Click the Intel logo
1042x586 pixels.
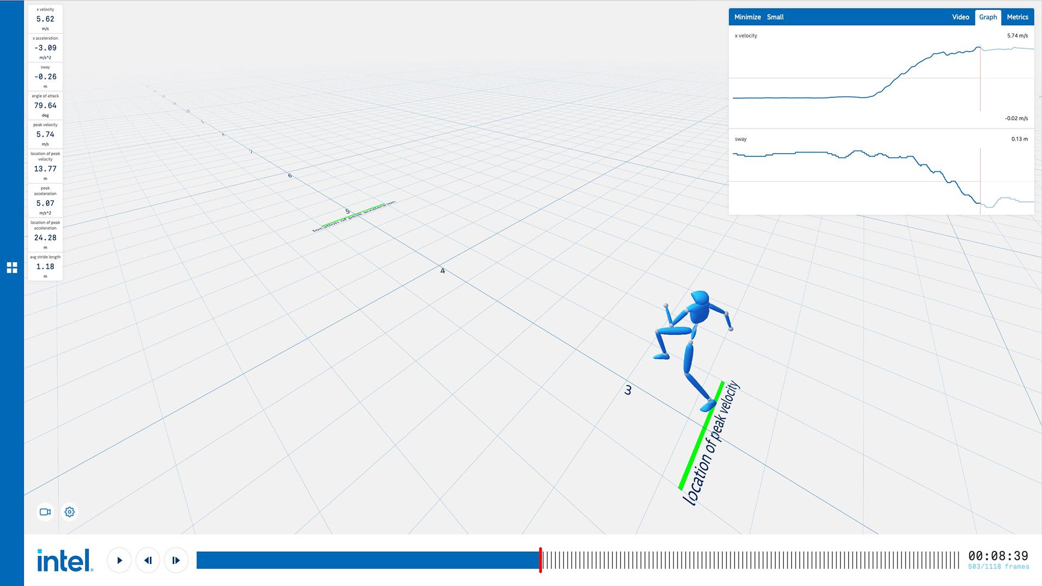point(65,560)
